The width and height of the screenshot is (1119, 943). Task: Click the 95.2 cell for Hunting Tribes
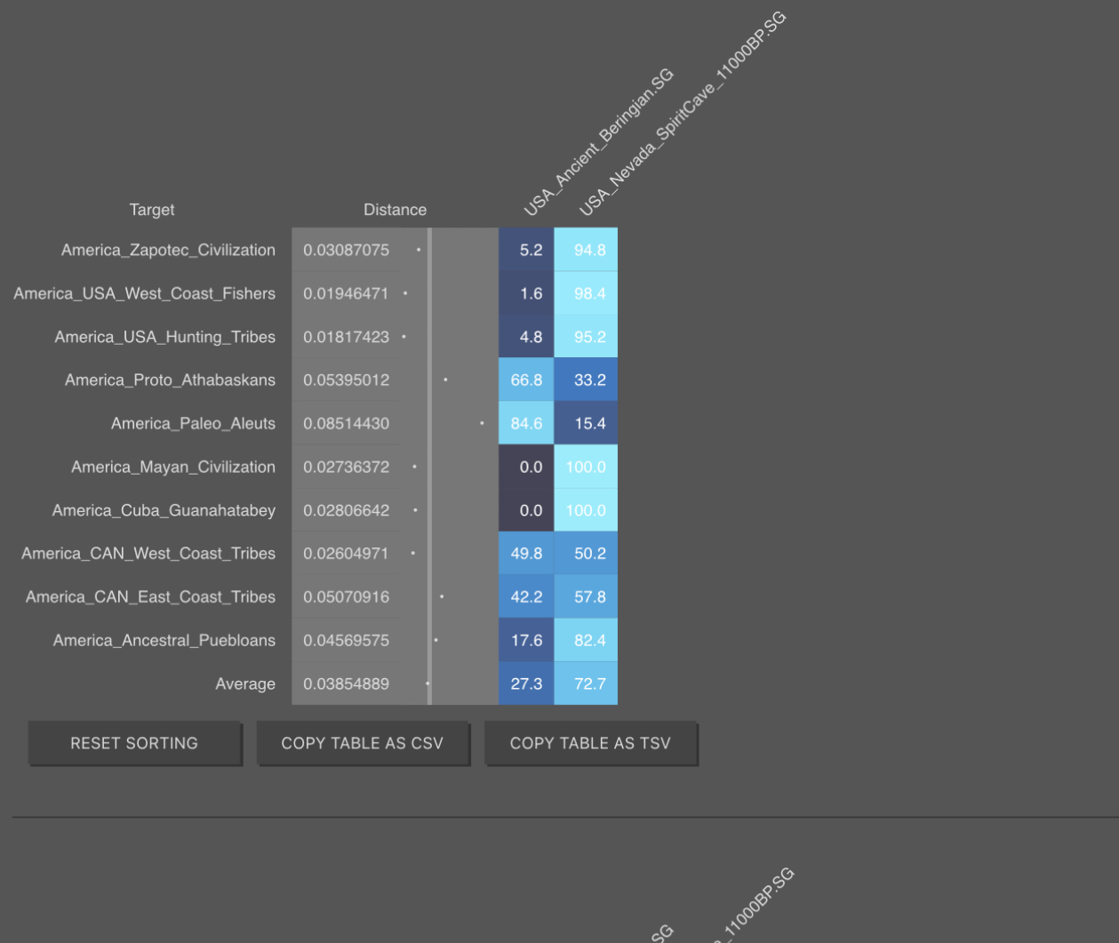tap(586, 337)
